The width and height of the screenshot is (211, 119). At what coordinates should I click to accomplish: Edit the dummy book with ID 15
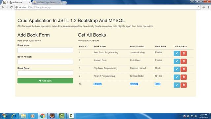pyautogui.click(x=177, y=85)
